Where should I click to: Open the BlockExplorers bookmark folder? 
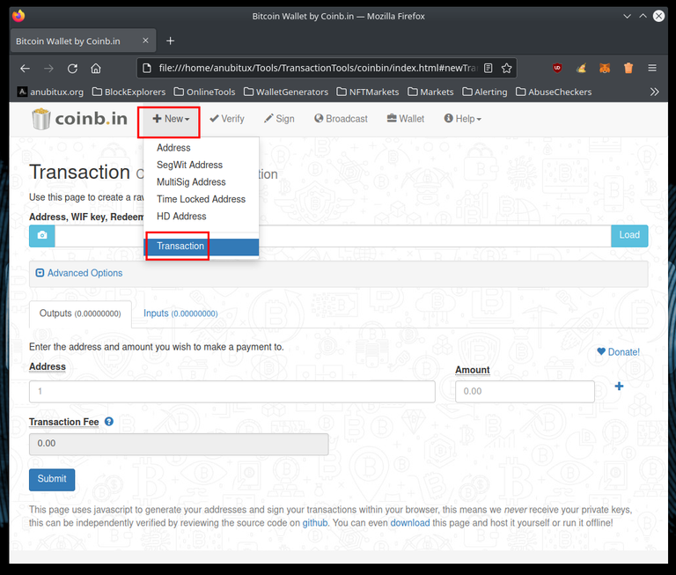coord(129,92)
